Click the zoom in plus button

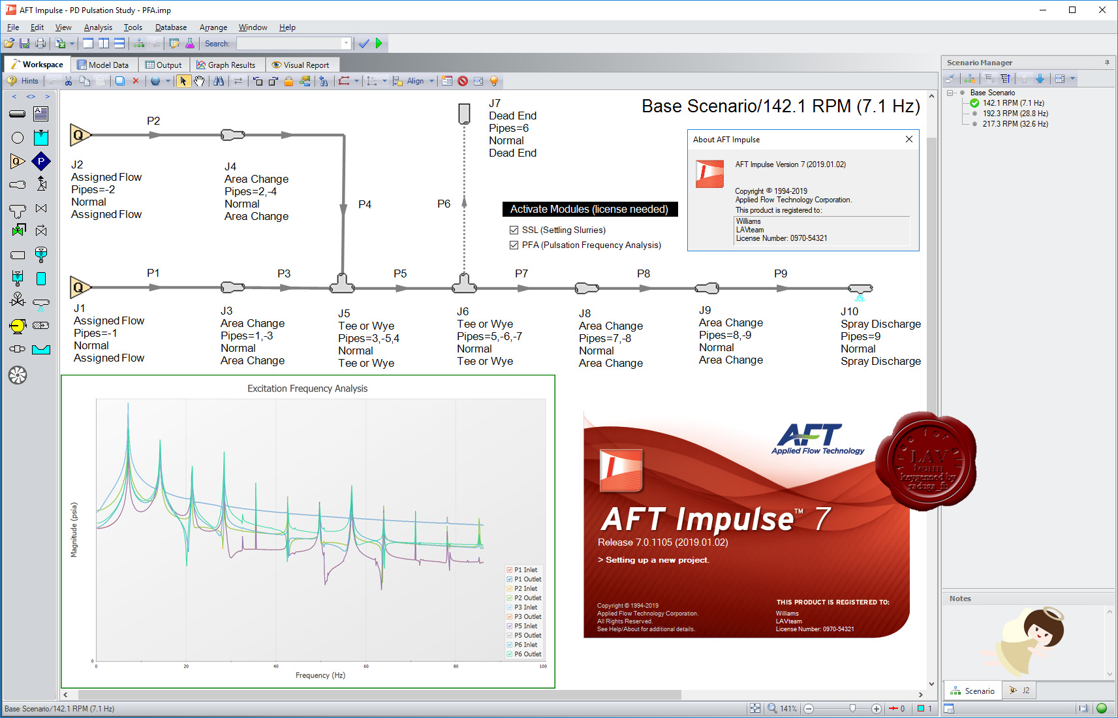877,709
